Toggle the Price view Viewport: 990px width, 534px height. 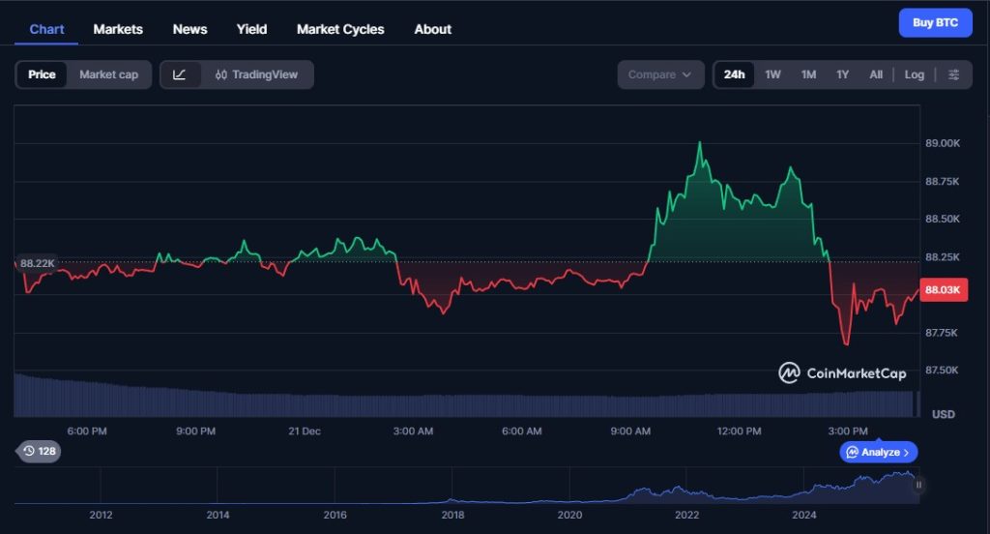(x=42, y=74)
